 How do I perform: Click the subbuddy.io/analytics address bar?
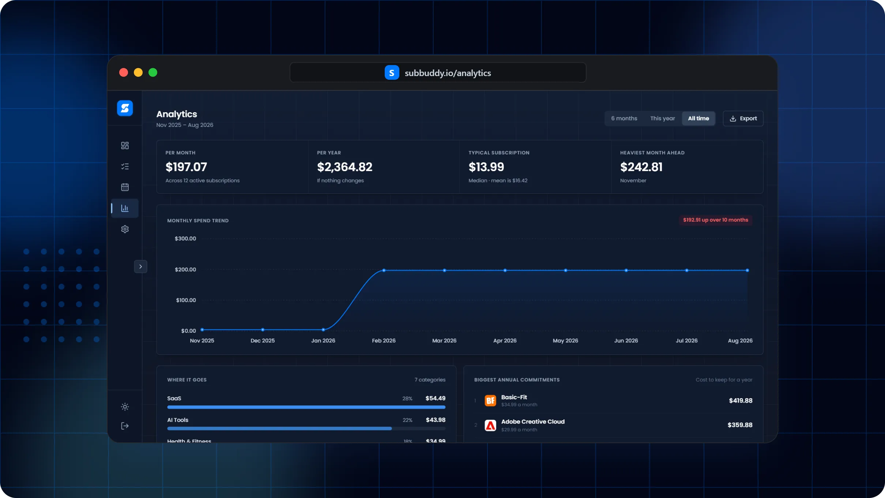pyautogui.click(x=438, y=73)
